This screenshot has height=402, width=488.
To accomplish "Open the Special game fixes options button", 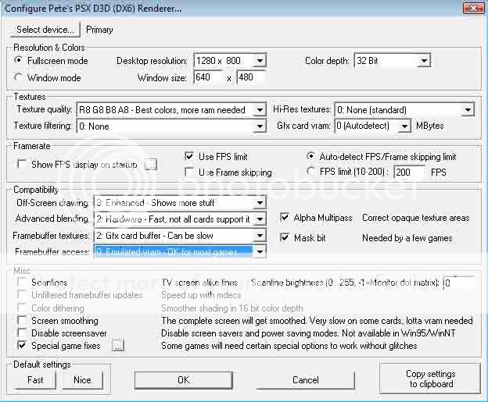I will [118, 346].
